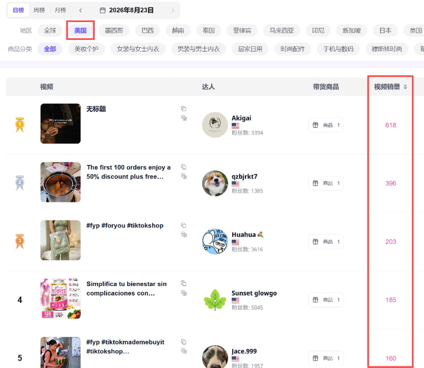Viewport: 424px width, 368px height.
Task: Open 商品 1 button in Sunset glowgo row
Action: [x=326, y=300]
